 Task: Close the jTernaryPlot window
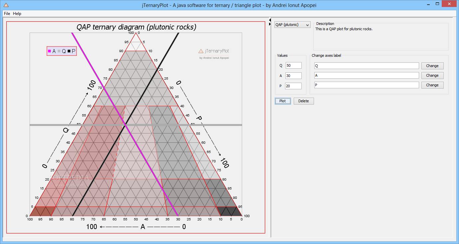pos(450,4)
